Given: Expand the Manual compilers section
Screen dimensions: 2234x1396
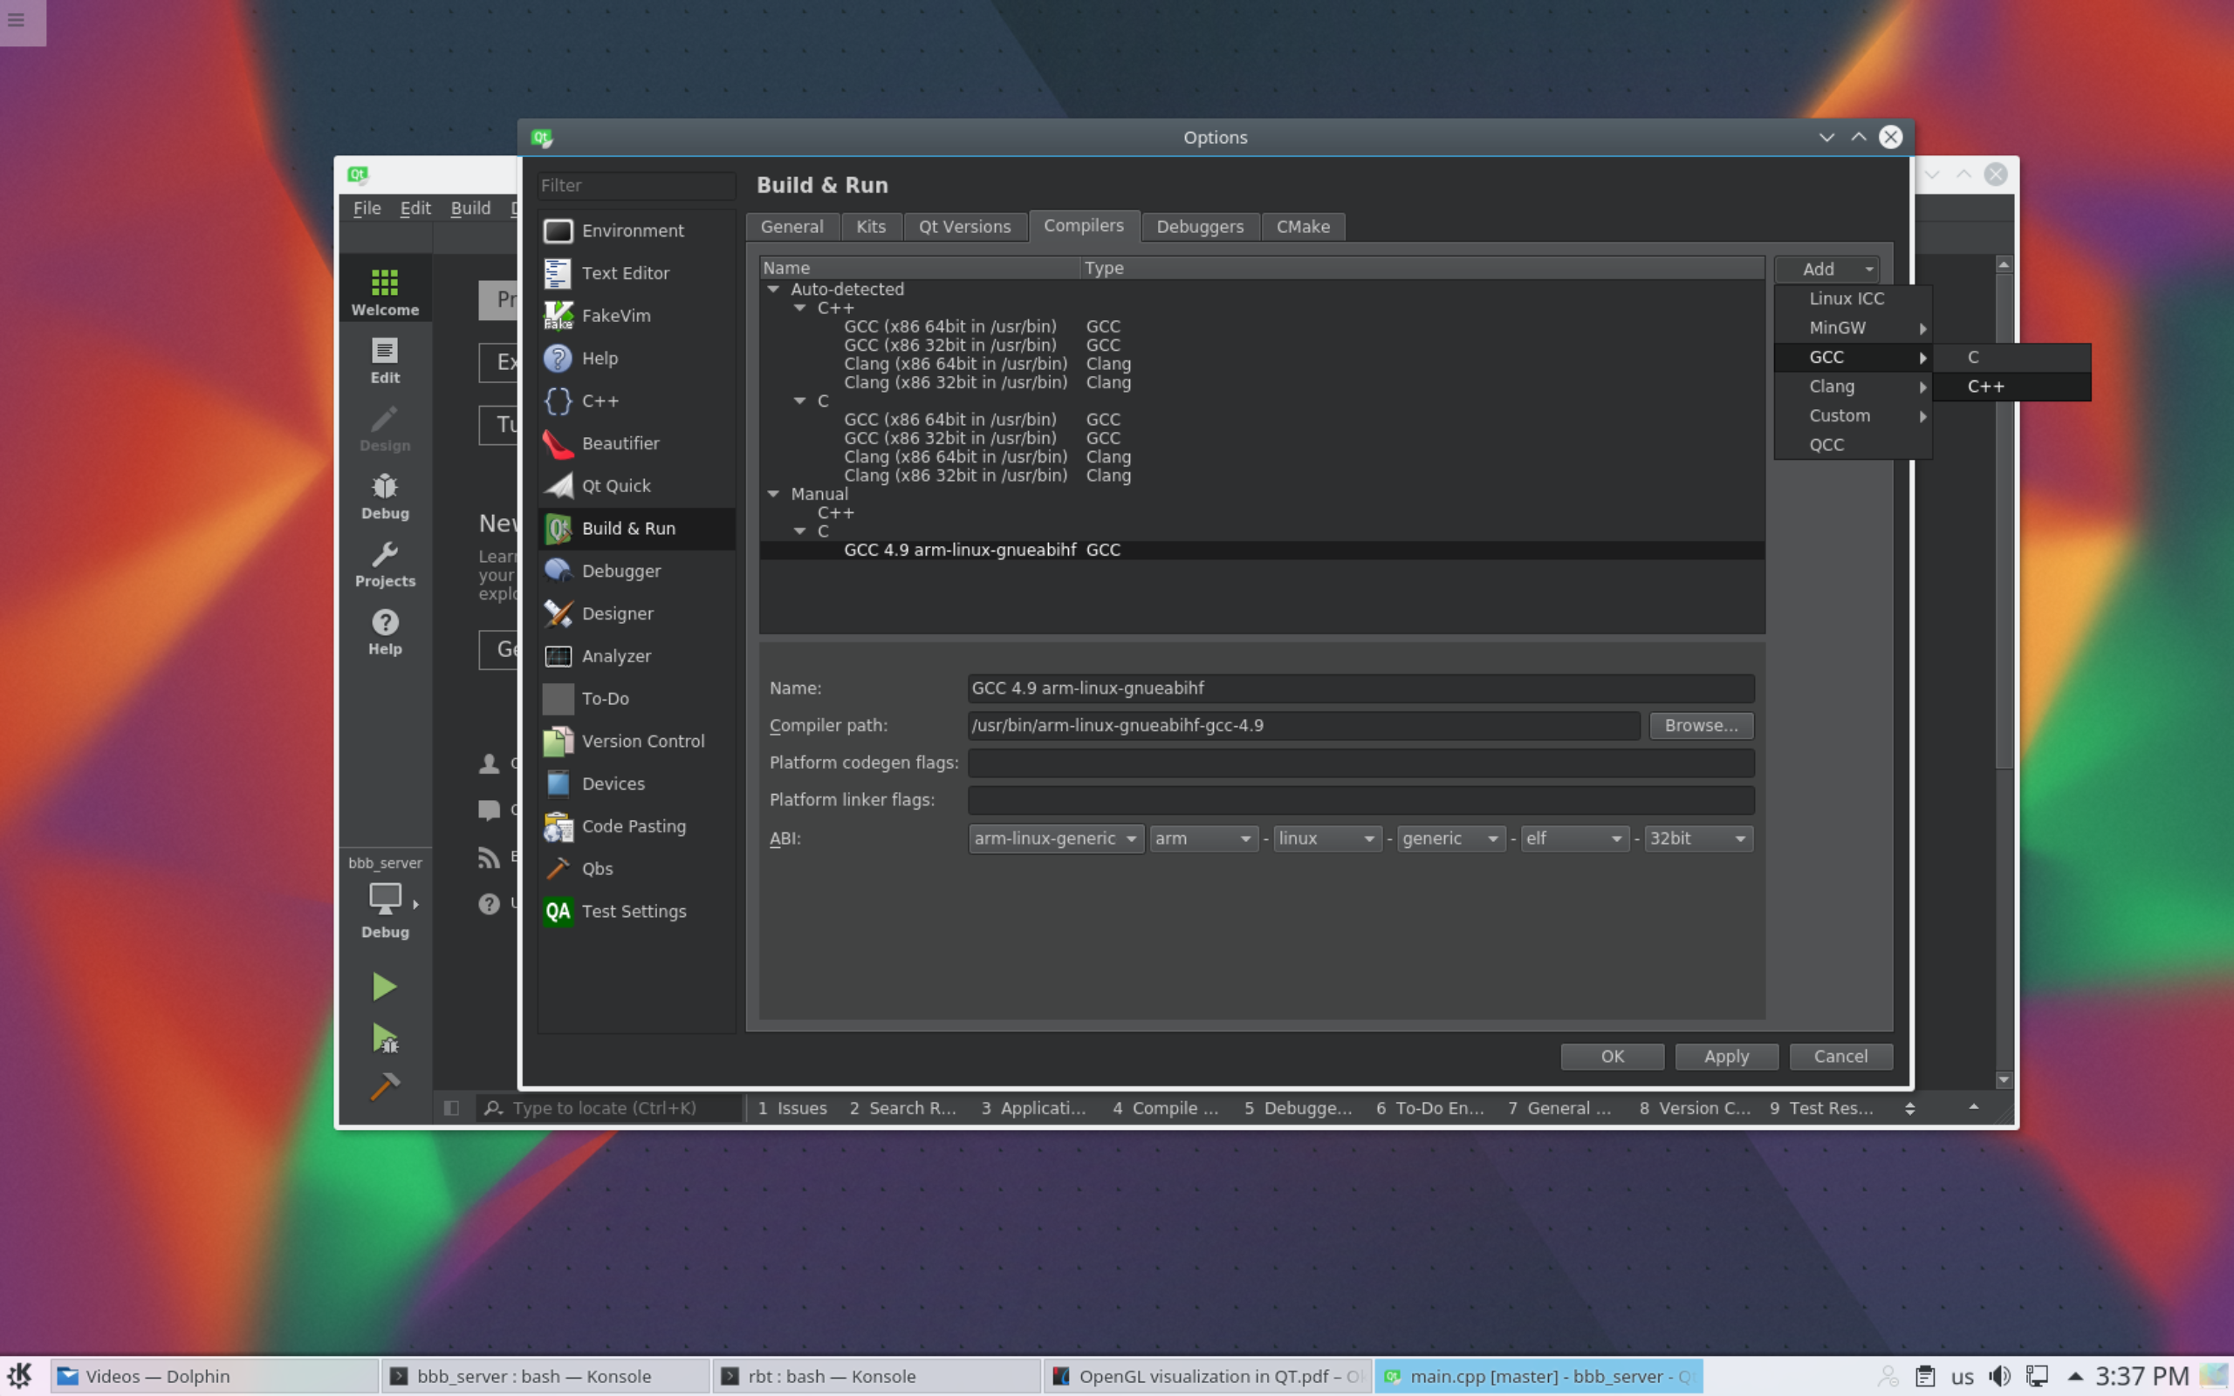Looking at the screenshot, I should (x=772, y=494).
